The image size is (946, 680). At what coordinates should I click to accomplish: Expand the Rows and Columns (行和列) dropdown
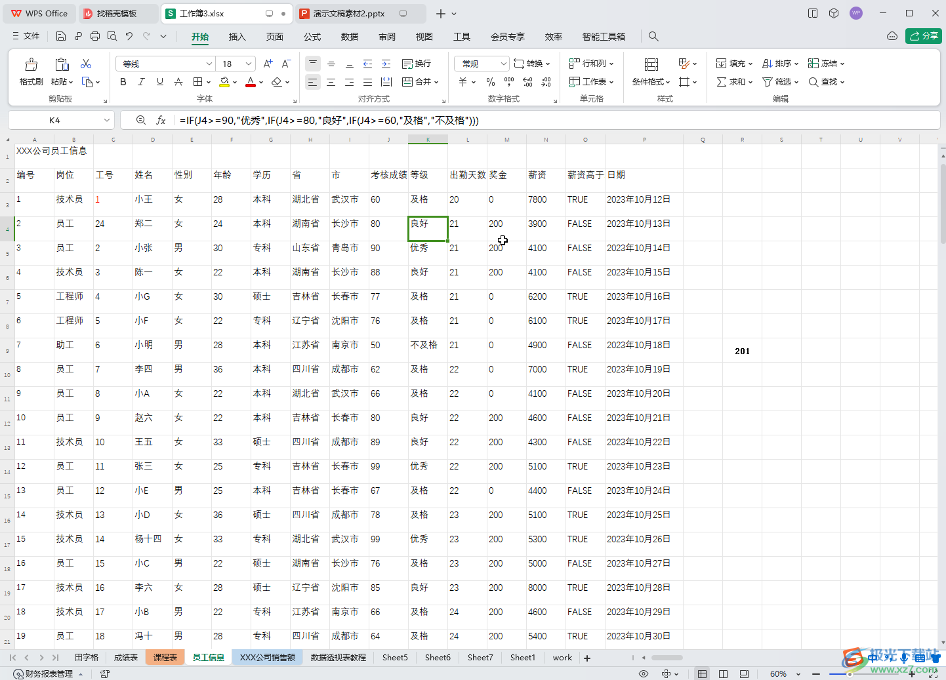[x=611, y=64]
